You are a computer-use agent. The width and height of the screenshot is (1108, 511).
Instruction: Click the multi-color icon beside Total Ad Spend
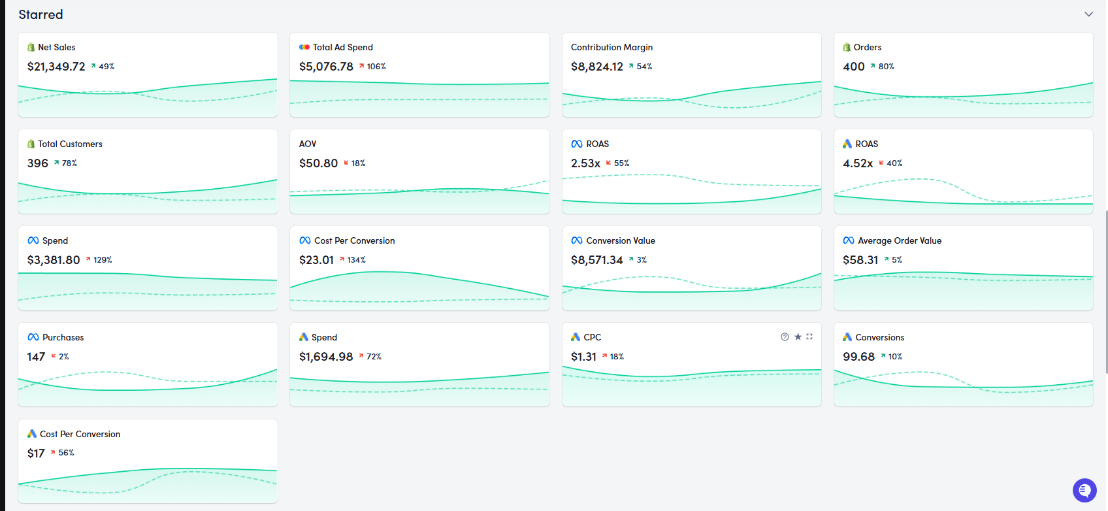coord(304,48)
